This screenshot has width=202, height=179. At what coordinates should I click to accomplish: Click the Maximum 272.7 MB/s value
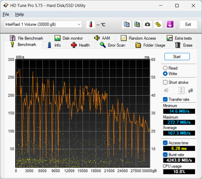point(179,122)
